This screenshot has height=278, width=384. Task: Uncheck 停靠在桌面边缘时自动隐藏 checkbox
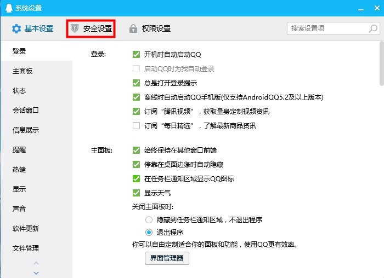pyautogui.click(x=136, y=164)
